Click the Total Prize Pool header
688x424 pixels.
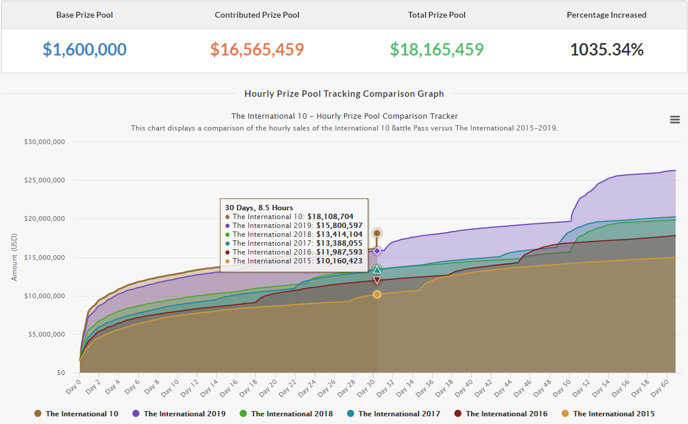(x=437, y=15)
